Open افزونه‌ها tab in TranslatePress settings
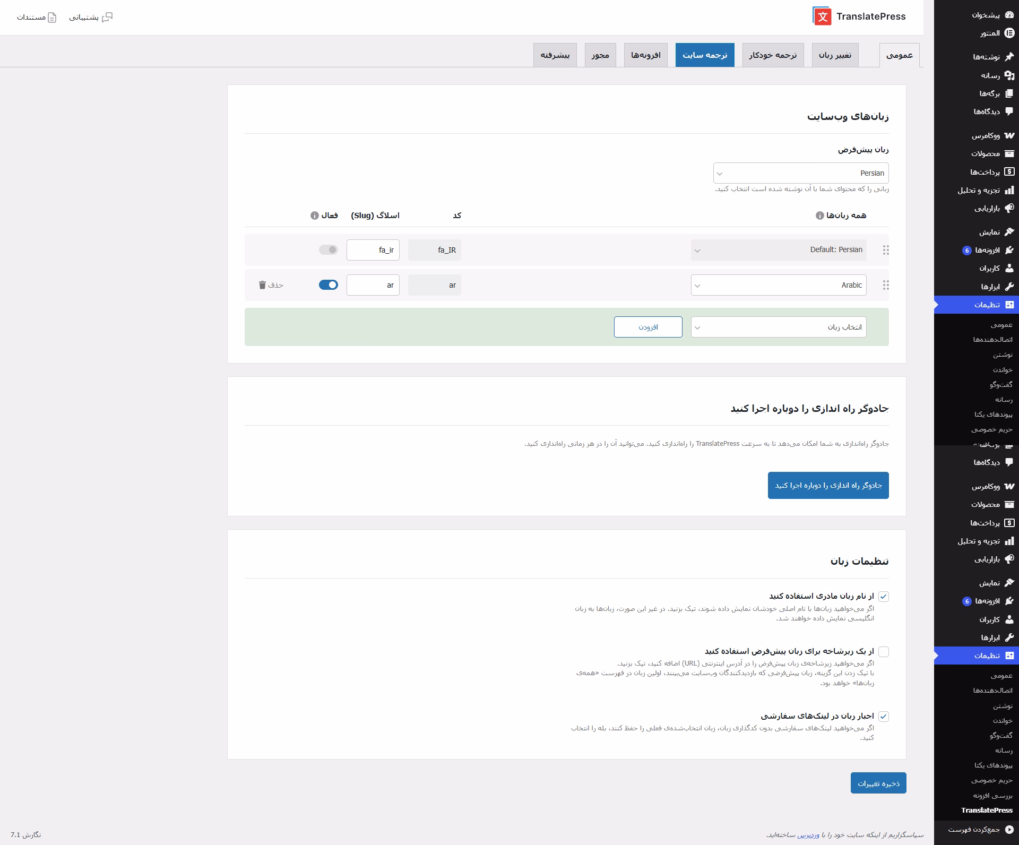 [646, 55]
